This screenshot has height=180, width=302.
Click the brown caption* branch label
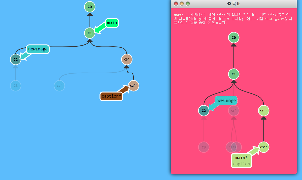(111, 96)
